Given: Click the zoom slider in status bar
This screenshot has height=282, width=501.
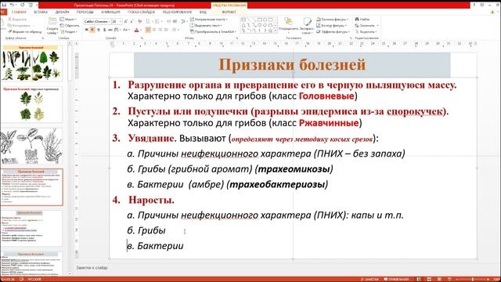Looking at the screenshot, I should tap(473, 279).
